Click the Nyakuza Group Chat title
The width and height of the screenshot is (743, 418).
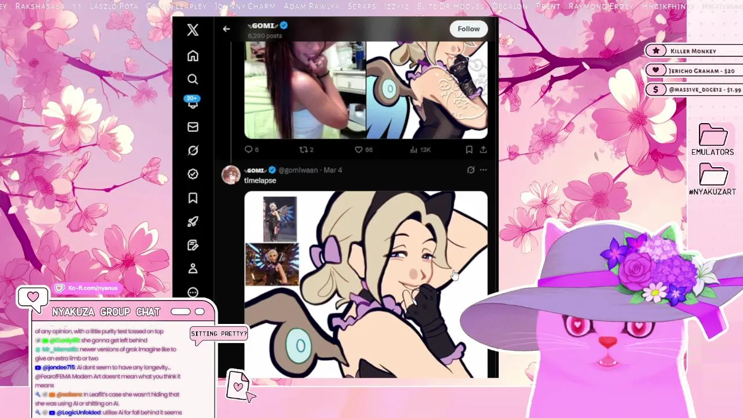106,312
